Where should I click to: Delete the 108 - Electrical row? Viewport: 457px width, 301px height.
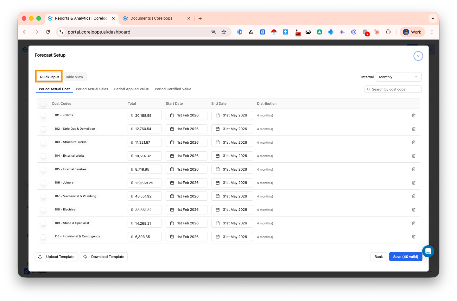[x=414, y=210]
